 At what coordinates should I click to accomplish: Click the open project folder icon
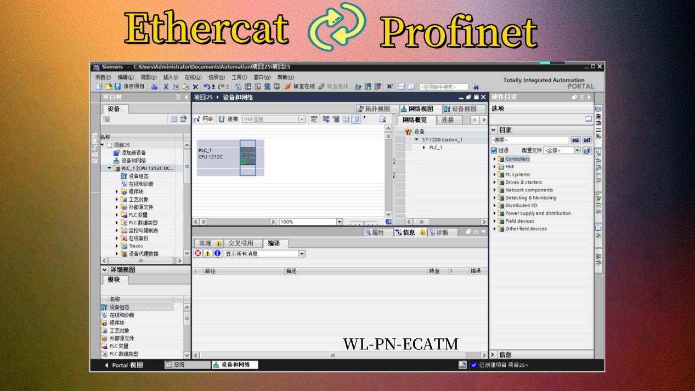click(x=108, y=86)
